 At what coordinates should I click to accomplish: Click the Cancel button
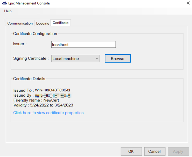(x=155, y=151)
